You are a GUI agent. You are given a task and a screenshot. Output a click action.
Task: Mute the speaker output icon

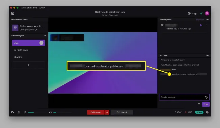click(x=50, y=112)
